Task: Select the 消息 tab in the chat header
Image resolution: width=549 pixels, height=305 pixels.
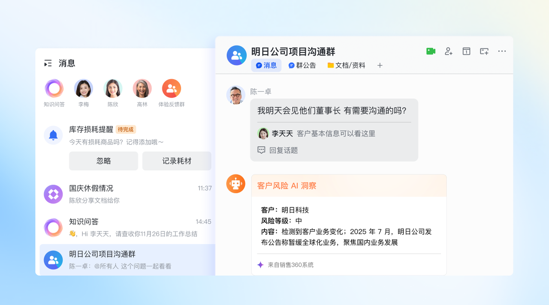Action: (x=266, y=66)
